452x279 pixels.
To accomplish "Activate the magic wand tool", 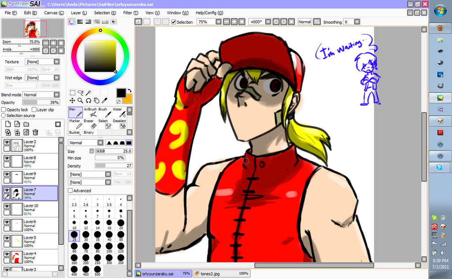I will click(88, 92).
